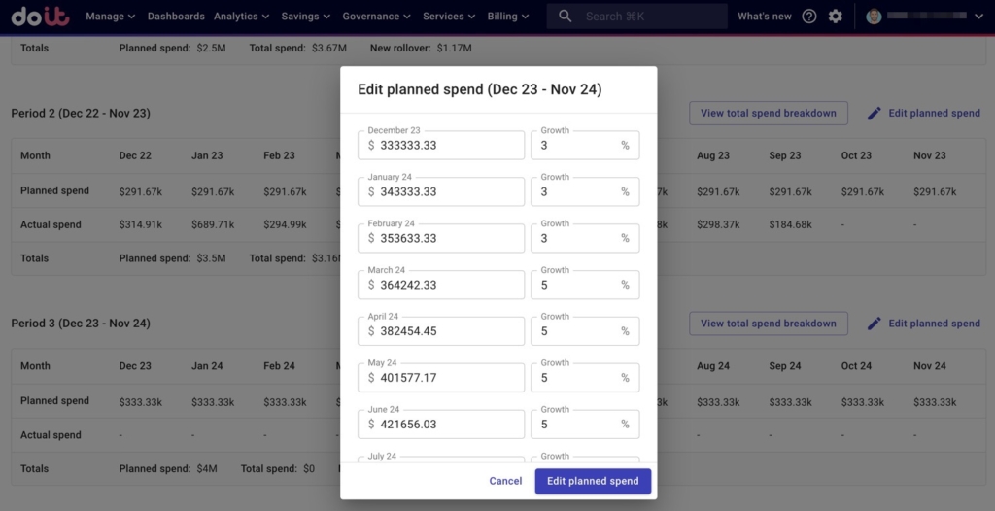This screenshot has width=995, height=511.
Task: Click the DoiT logo in header
Action: [40, 17]
